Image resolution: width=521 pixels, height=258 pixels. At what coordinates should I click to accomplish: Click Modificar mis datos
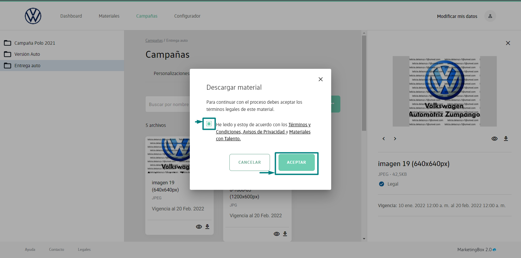tap(457, 16)
